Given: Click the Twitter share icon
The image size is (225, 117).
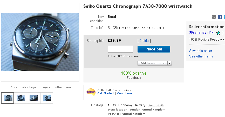Looking at the screenshot, I should 224,17.
